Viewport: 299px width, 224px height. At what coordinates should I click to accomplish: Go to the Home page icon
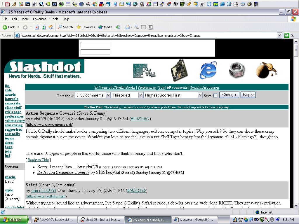click(51, 27)
